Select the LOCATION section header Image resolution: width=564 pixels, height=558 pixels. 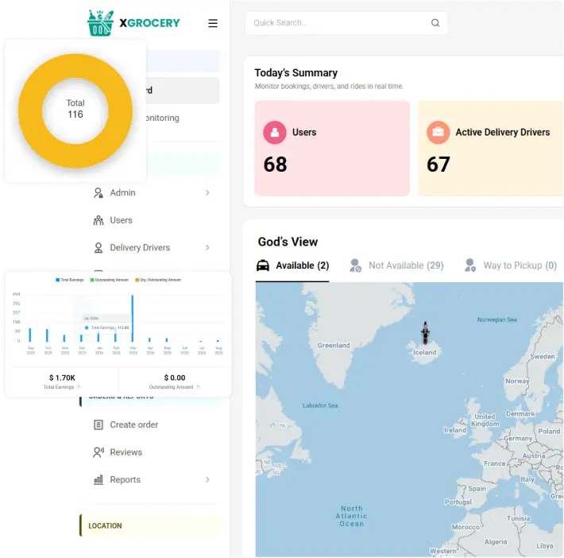pyautogui.click(x=149, y=525)
